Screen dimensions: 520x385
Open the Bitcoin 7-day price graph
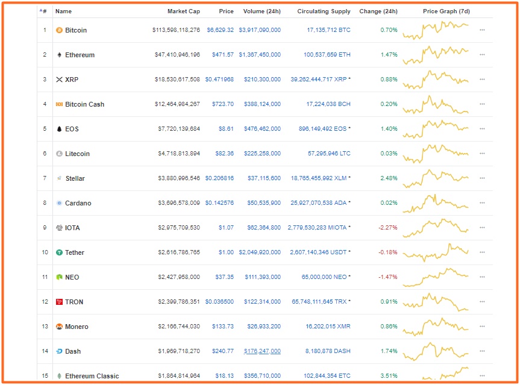tap(436, 30)
